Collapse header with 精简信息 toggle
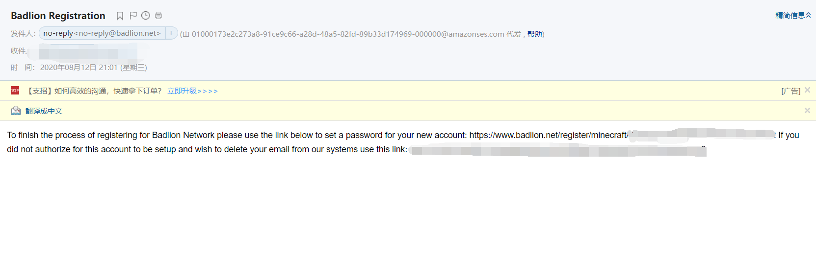816x258 pixels. [x=793, y=16]
